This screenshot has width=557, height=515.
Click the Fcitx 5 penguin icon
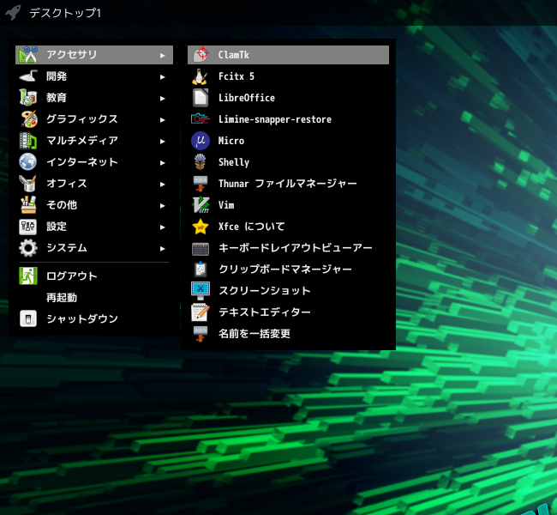point(201,76)
